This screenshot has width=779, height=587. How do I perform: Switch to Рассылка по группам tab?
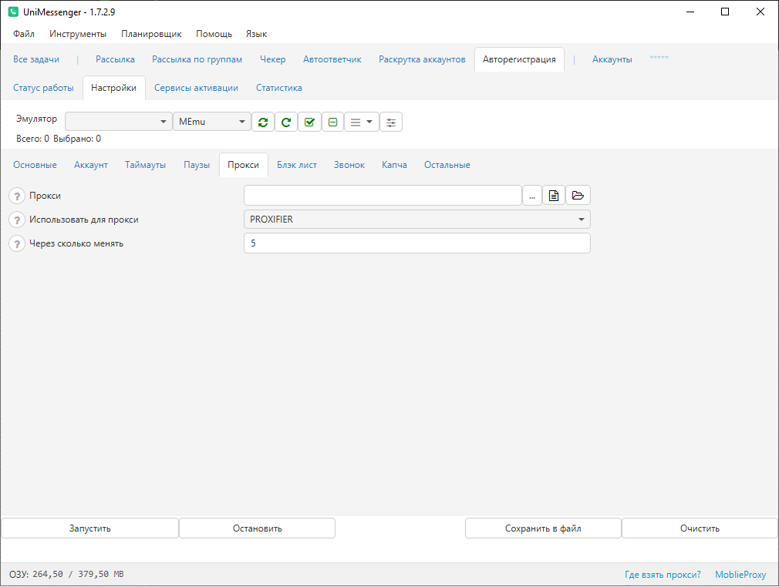[197, 59]
